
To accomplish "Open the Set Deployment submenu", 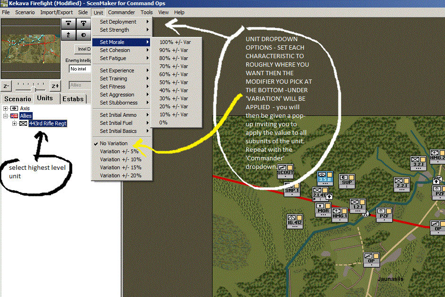I will pyautogui.click(x=122, y=22).
